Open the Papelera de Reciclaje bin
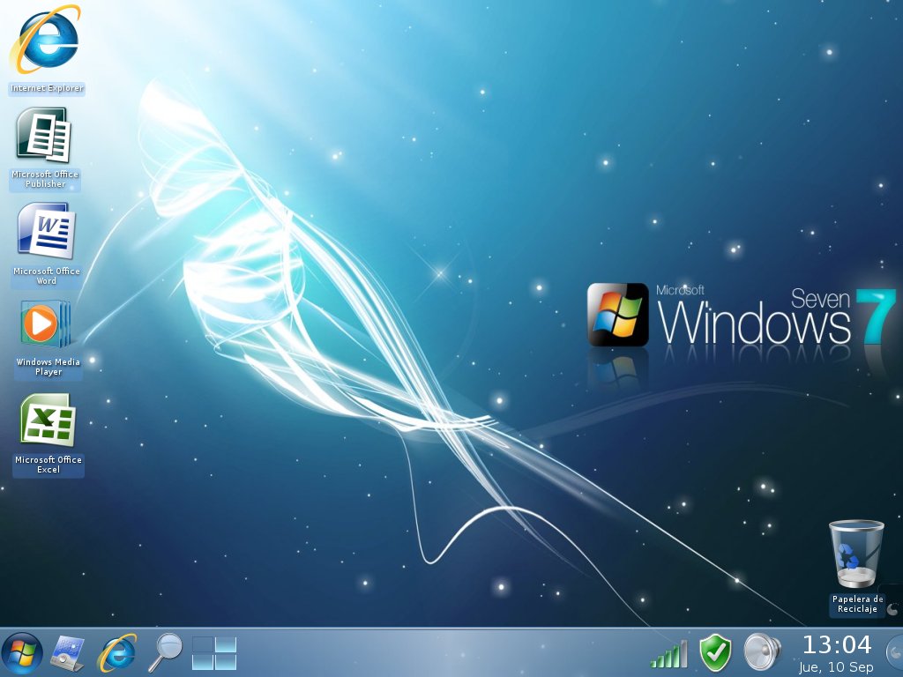The image size is (903, 677). pyautogui.click(x=855, y=554)
